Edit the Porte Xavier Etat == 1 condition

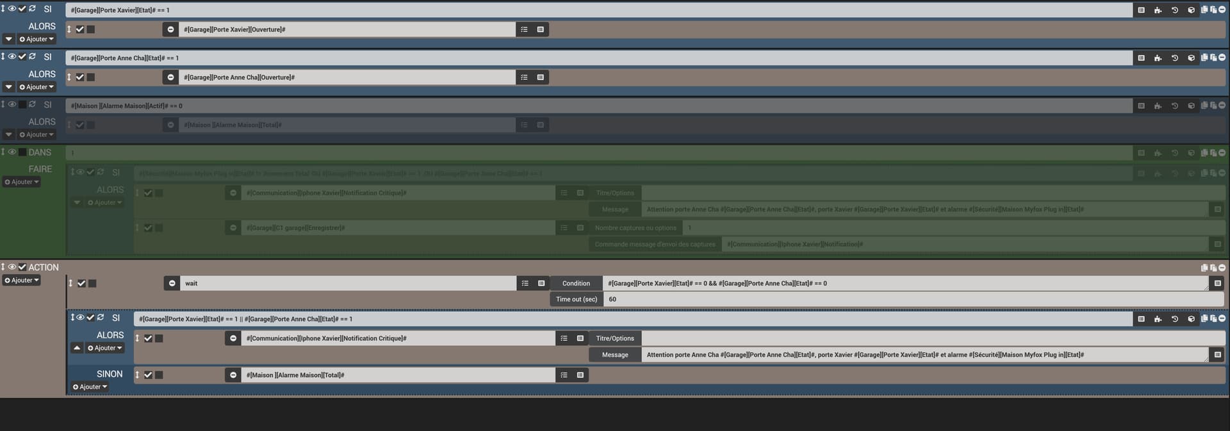[599, 10]
